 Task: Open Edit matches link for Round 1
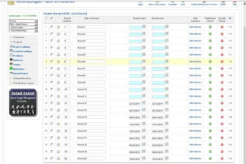[195, 27]
